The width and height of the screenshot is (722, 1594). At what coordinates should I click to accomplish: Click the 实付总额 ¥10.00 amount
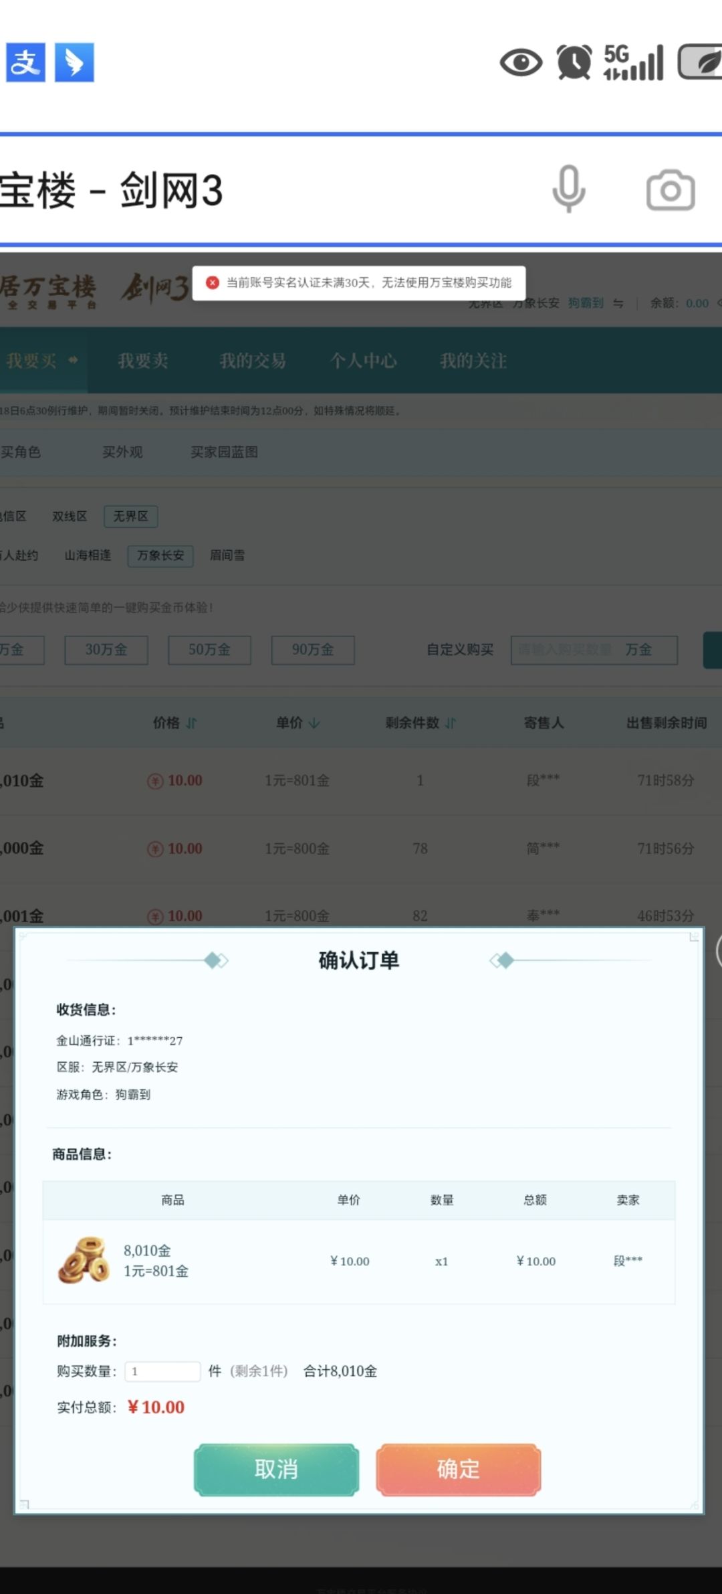156,1407
